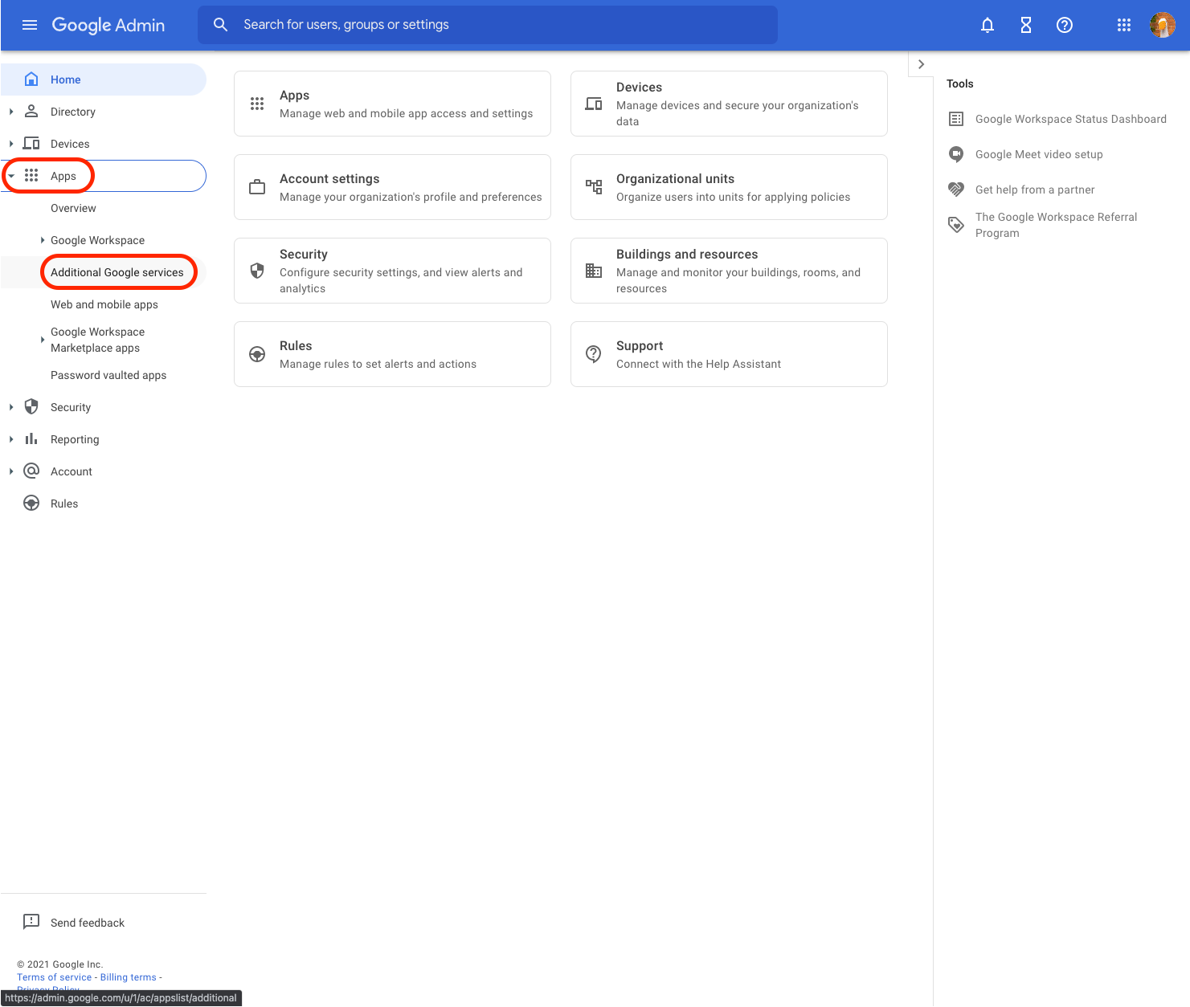Open the Buildings and resources card title
Viewport: 1190px width, 1007px height.
687,254
